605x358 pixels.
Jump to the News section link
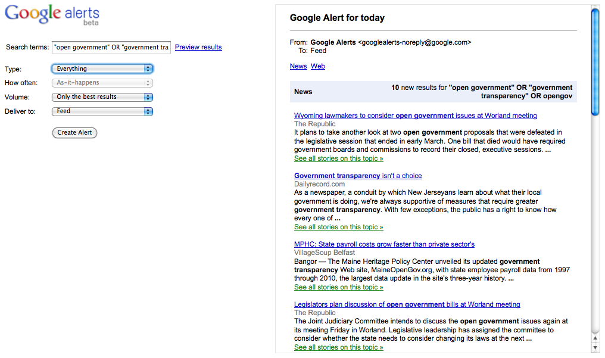pos(298,66)
